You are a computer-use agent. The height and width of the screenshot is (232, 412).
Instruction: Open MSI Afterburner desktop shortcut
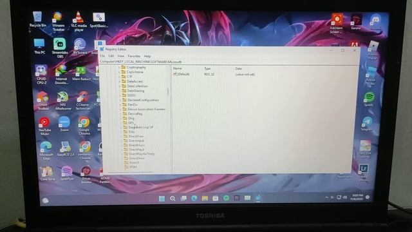coord(63,101)
